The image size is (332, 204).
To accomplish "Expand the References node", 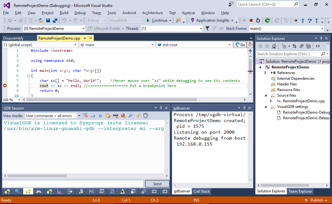I will 266,73.
